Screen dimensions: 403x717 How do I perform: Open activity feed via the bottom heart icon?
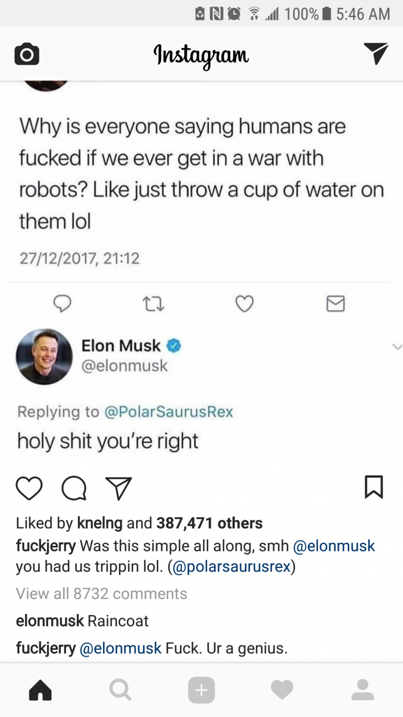(282, 690)
